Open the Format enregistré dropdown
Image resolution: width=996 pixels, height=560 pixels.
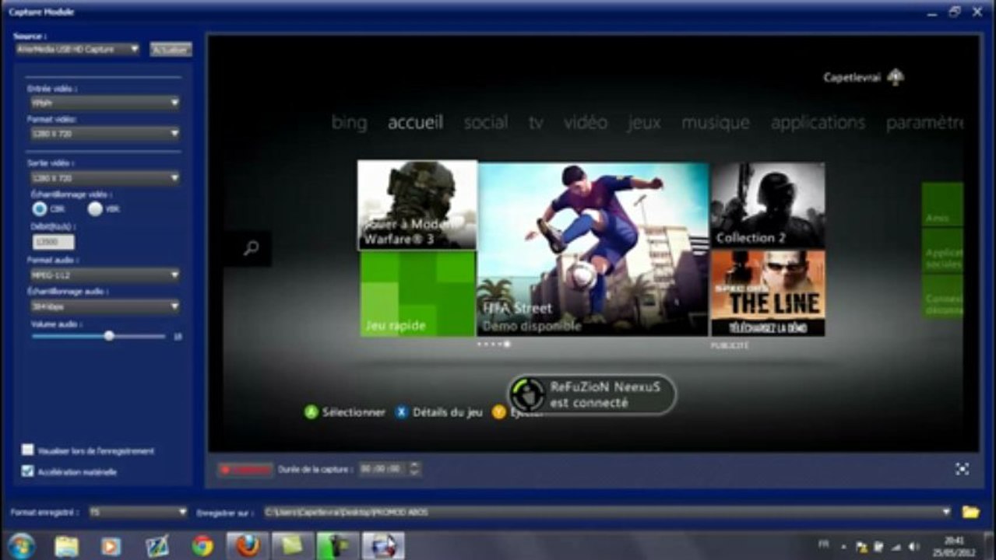[x=137, y=513]
